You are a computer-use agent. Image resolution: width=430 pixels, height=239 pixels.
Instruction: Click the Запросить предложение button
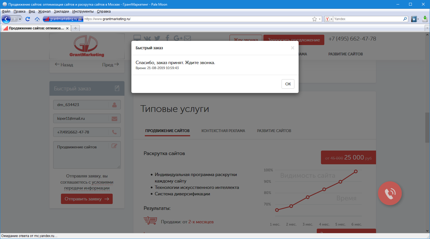tap(294, 40)
